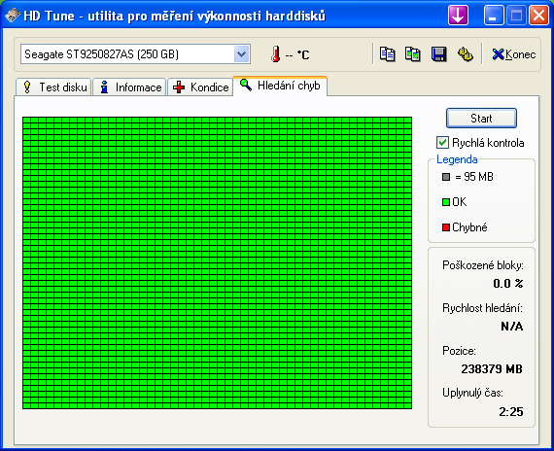Click the red Chybné legend square

(x=446, y=227)
